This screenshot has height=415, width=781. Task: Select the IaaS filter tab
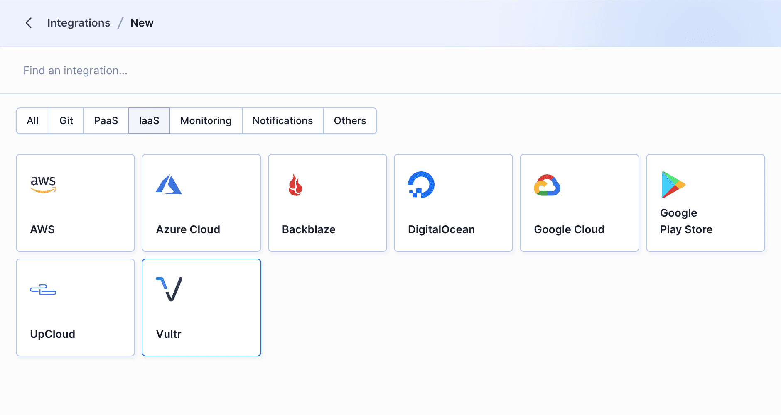[149, 121]
